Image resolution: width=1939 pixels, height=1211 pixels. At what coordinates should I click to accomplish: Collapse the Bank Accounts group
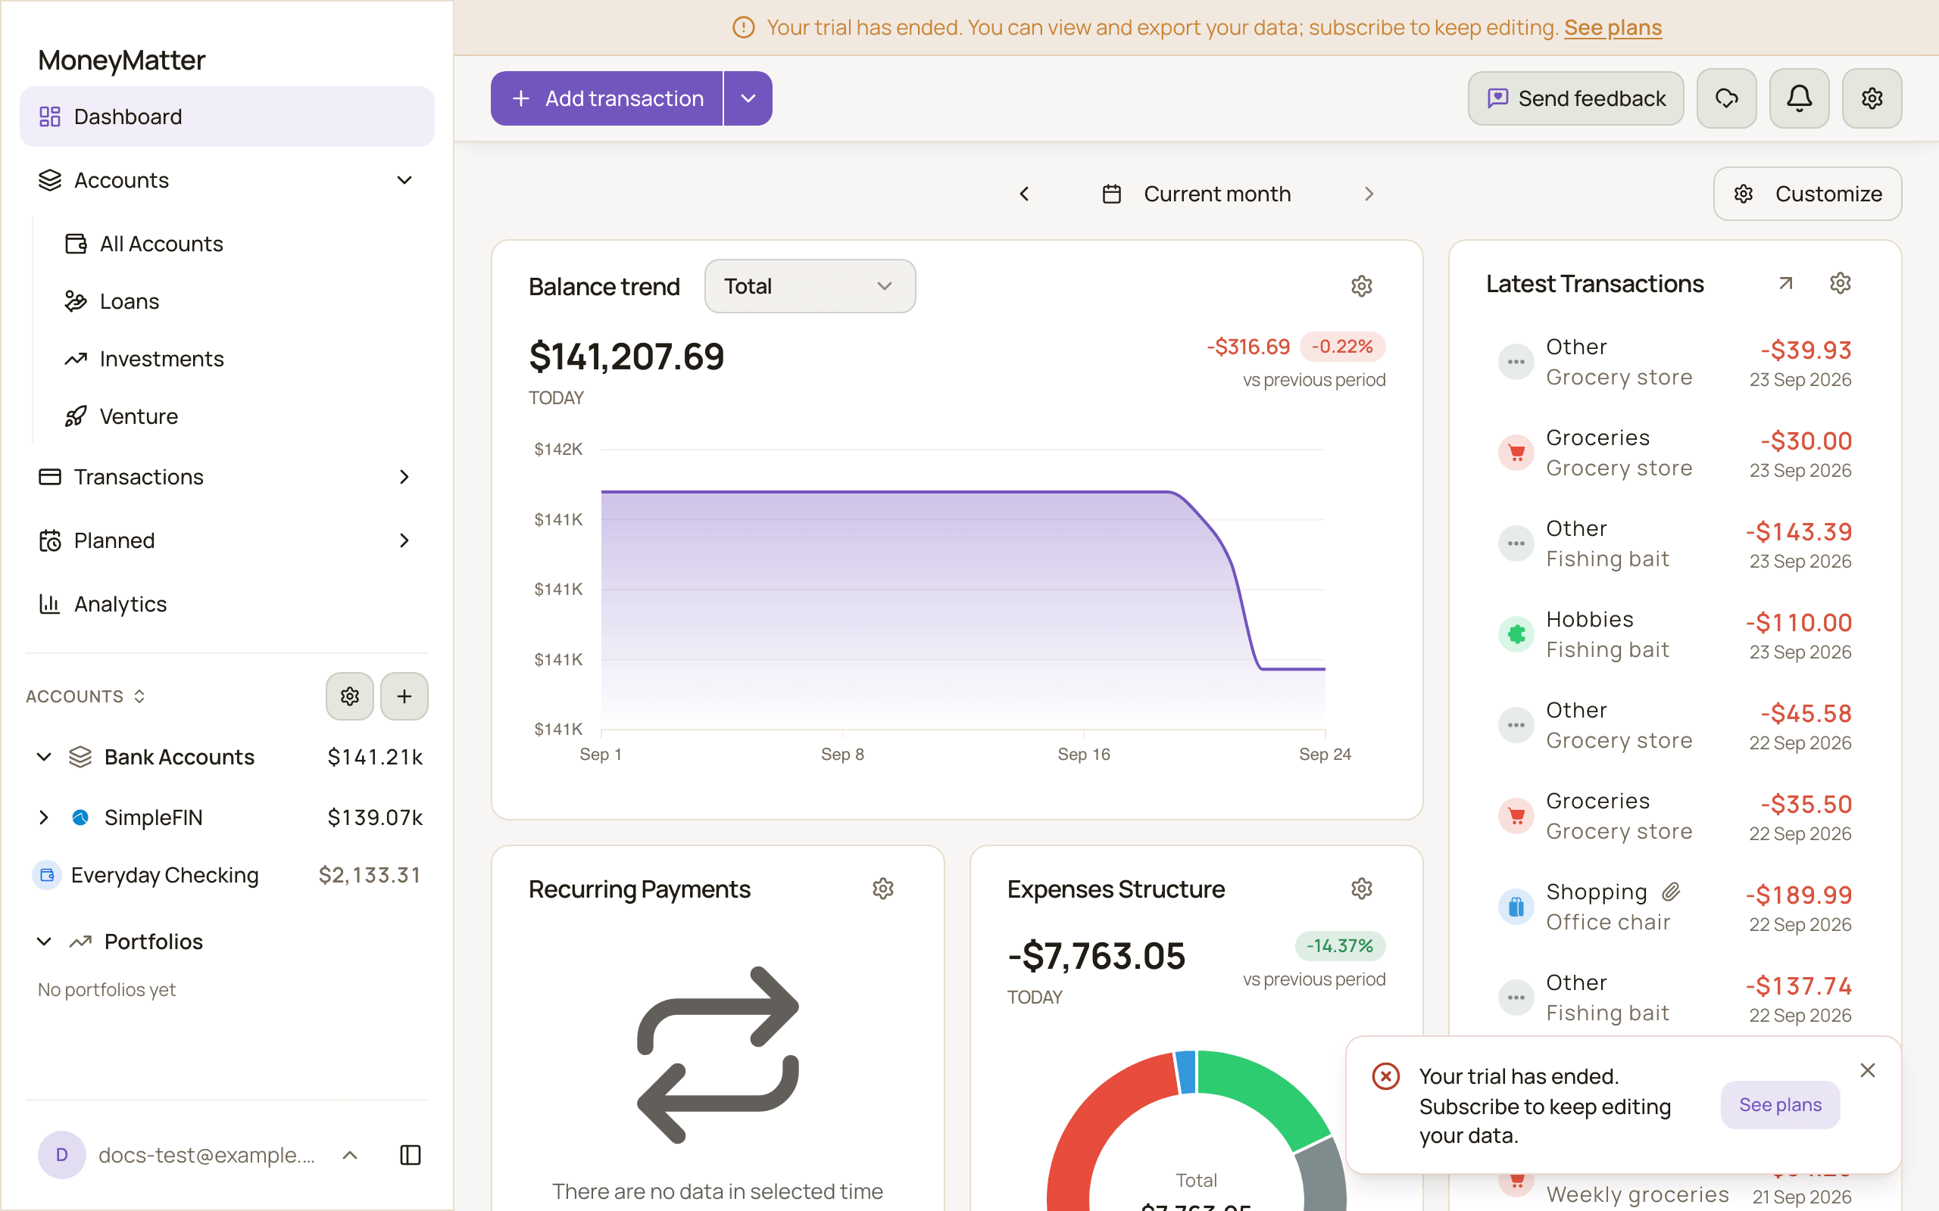point(44,757)
